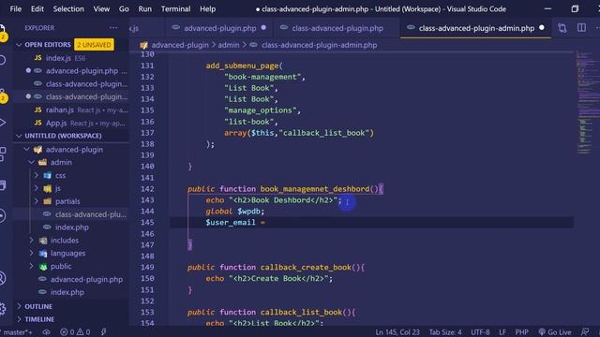The image size is (600, 337).
Task: Expand the includes folder
Action: [x=31, y=241]
